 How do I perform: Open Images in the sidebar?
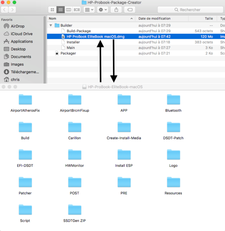click(x=14, y=64)
